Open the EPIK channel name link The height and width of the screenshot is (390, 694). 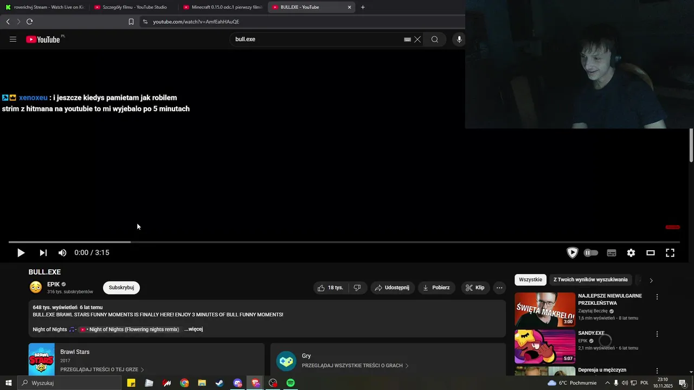[x=53, y=284]
